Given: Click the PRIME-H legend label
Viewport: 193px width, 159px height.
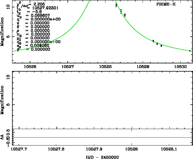Looking at the screenshot, I should (x=166, y=4).
